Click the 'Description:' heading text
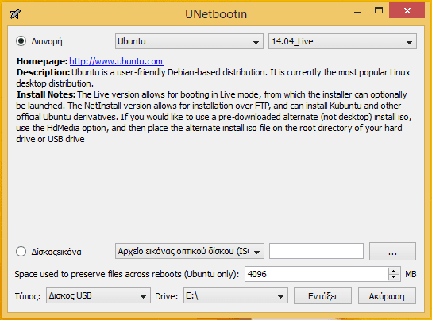 click(x=44, y=72)
